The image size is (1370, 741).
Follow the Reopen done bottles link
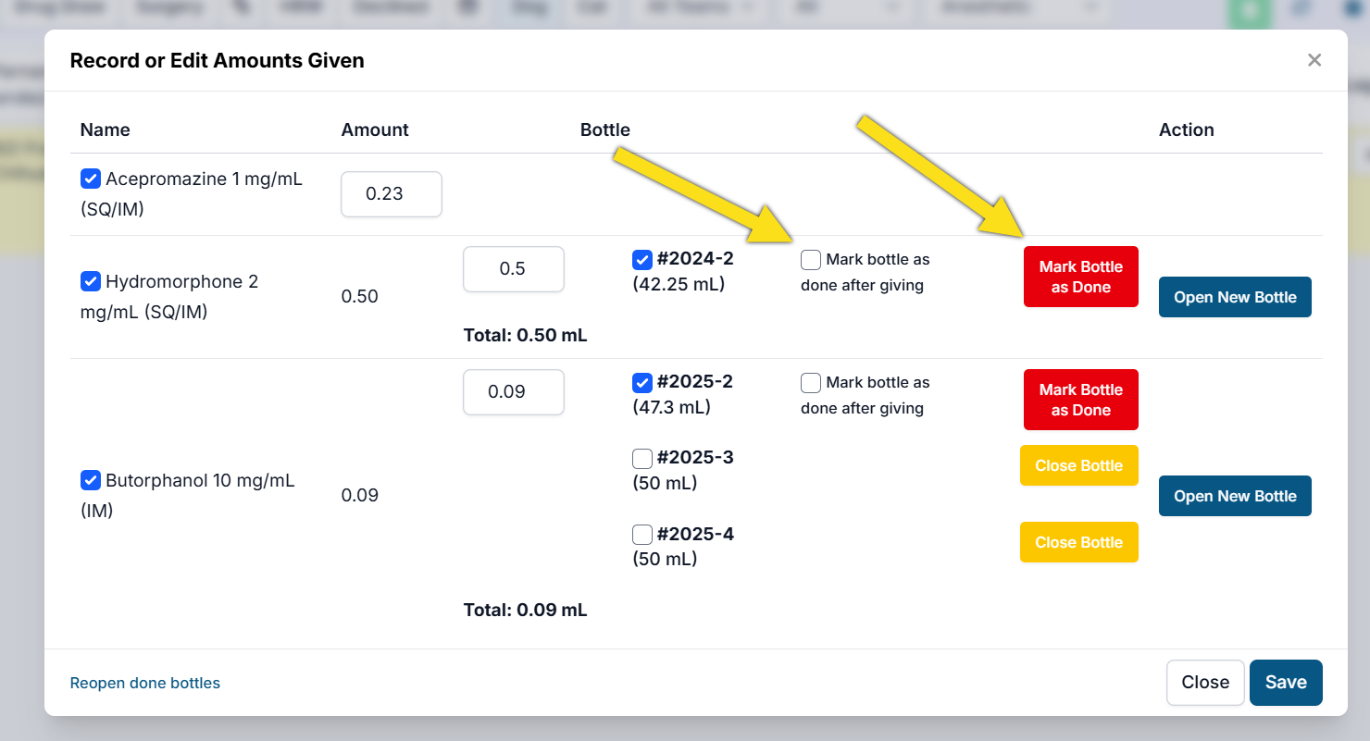click(x=145, y=684)
